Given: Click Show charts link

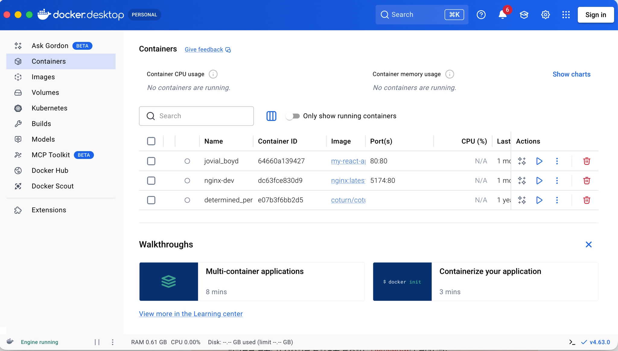Looking at the screenshot, I should point(571,74).
